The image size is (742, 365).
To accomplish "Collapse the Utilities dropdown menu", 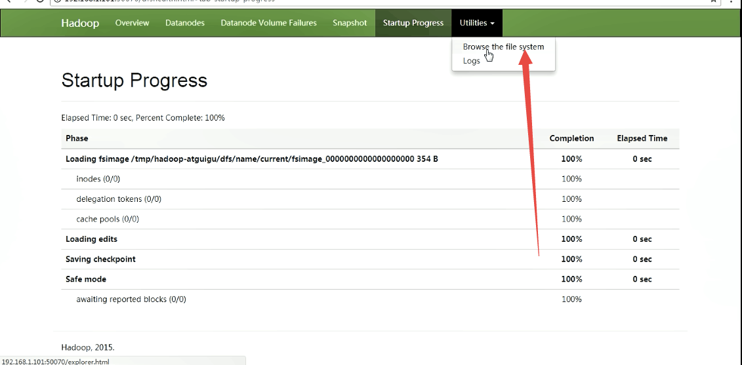I will click(x=477, y=23).
